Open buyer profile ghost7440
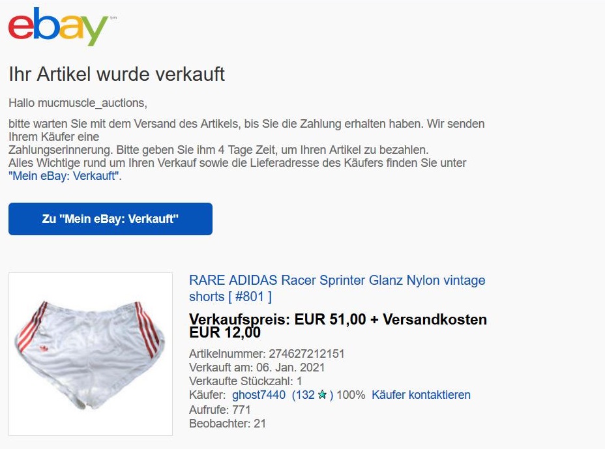The width and height of the screenshot is (605, 449). (259, 395)
